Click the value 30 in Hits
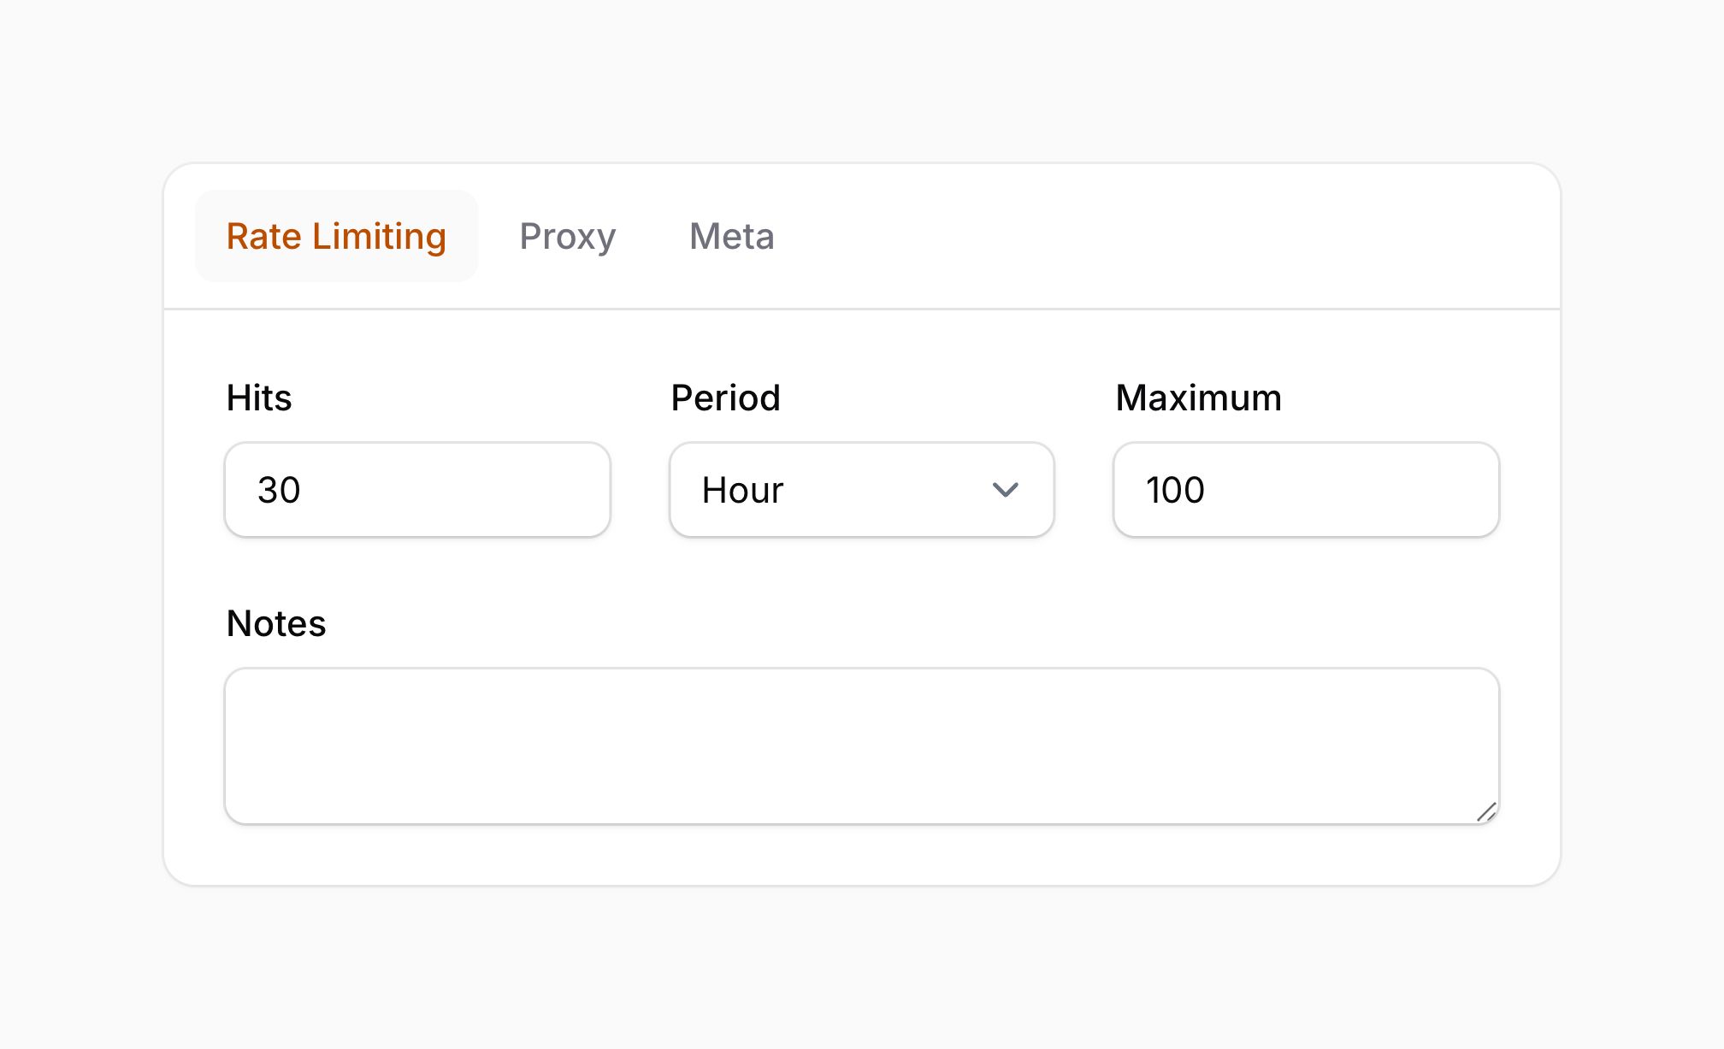Screen dimensions: 1724x1049 click(x=279, y=491)
